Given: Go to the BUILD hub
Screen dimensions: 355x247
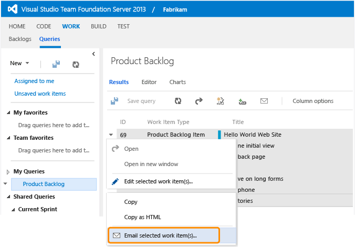Looking at the screenshot, I should 99,26.
